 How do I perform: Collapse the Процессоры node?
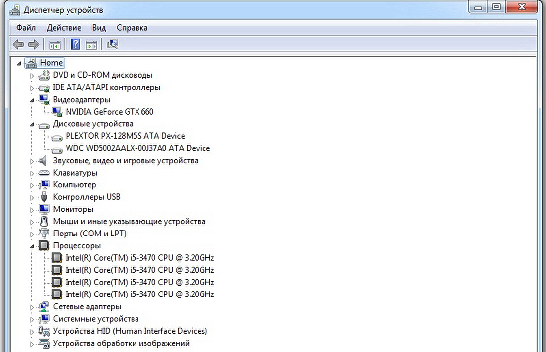click(x=32, y=246)
